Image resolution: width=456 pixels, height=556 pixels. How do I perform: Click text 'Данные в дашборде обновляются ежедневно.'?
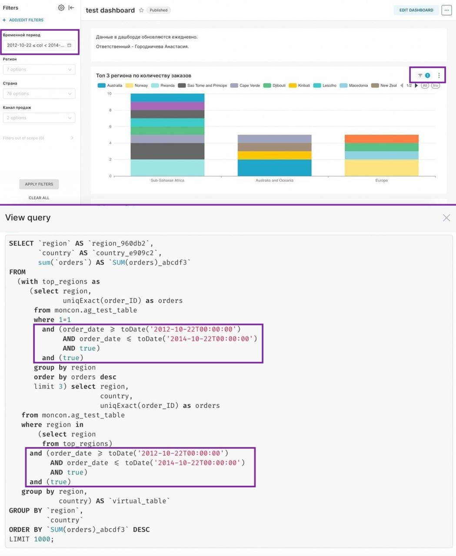pyautogui.click(x=146, y=37)
